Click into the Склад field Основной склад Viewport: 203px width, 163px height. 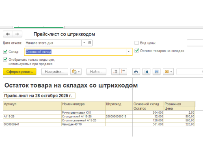[x=76, y=52]
